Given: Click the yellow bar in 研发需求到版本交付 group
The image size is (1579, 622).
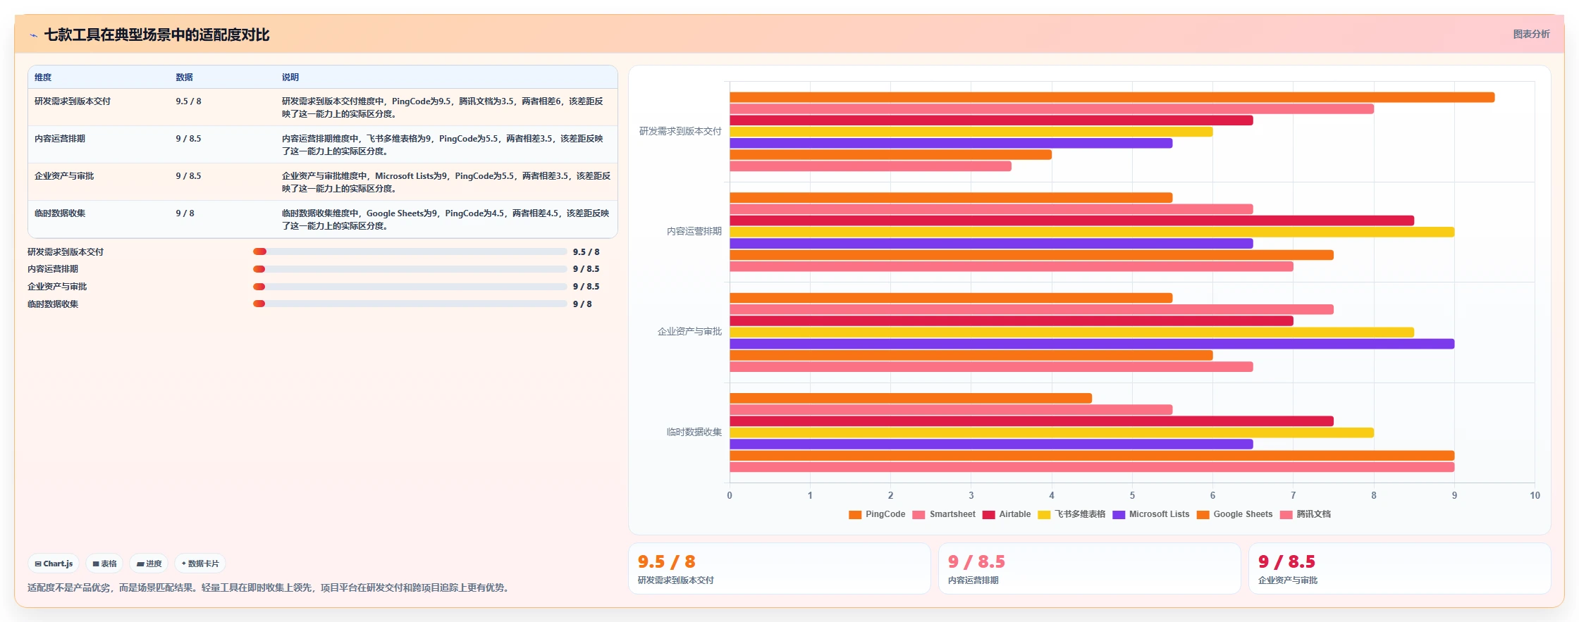Looking at the screenshot, I should tap(971, 132).
